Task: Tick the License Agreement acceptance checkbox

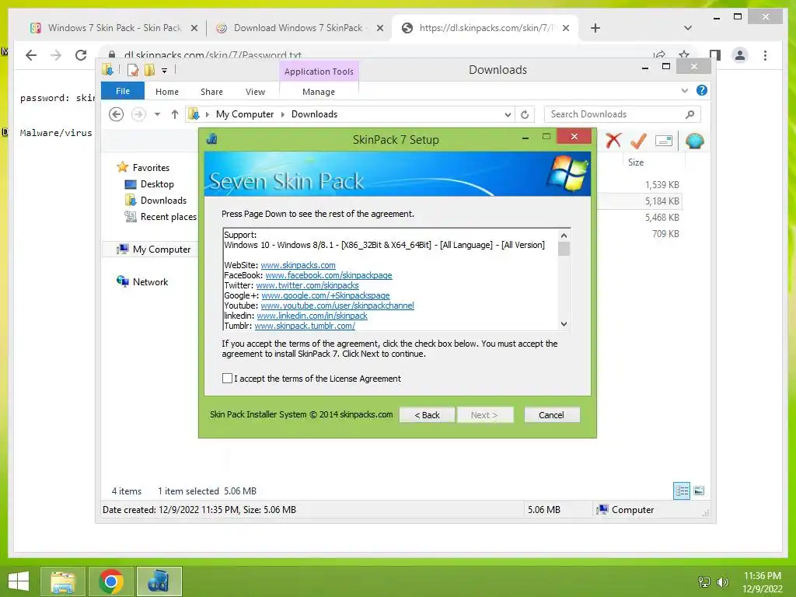Action: [227, 379]
